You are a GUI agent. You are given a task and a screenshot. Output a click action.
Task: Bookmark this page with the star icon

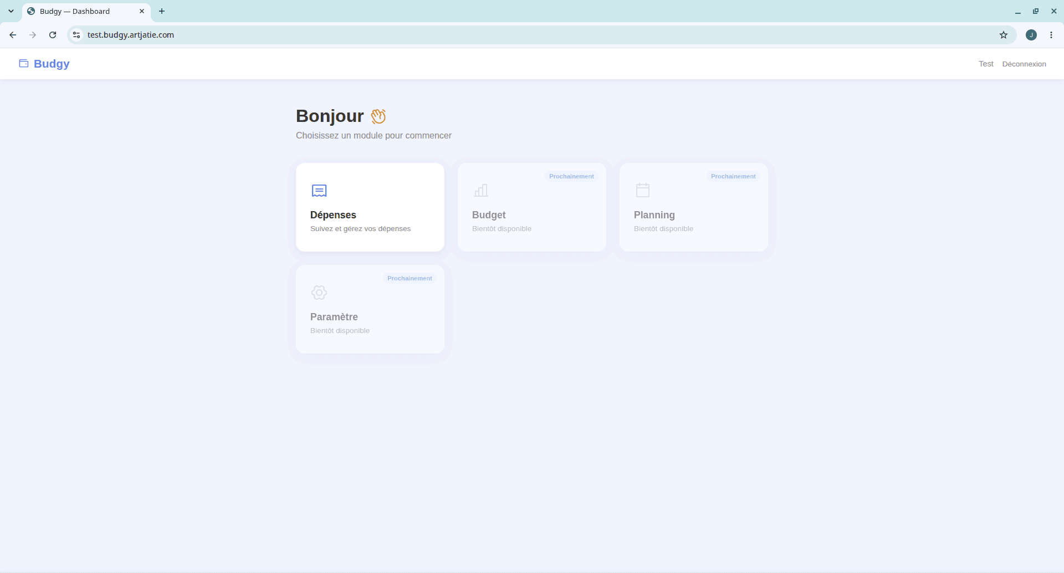(1004, 35)
